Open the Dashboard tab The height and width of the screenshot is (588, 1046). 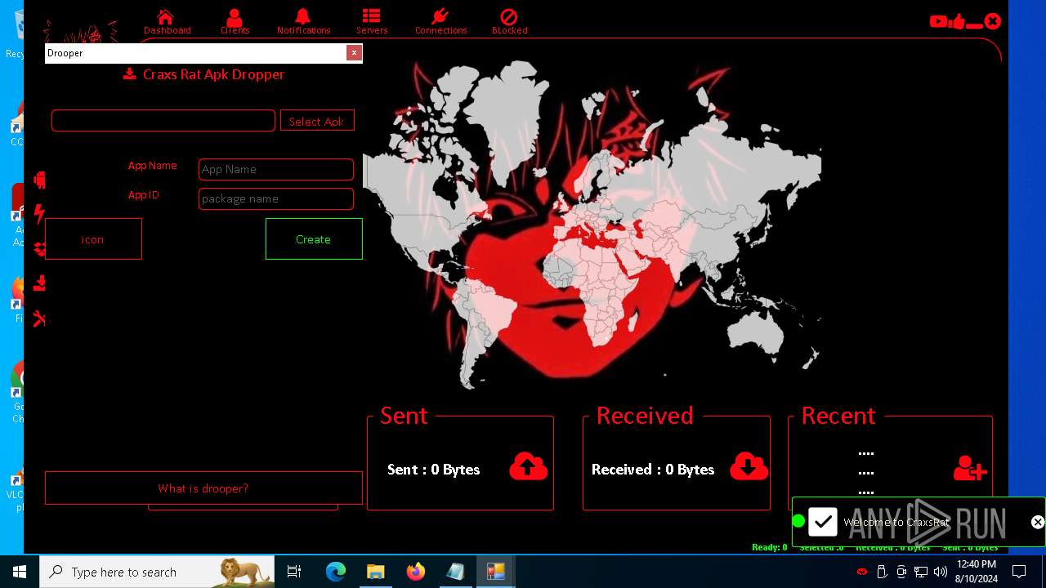(x=167, y=22)
